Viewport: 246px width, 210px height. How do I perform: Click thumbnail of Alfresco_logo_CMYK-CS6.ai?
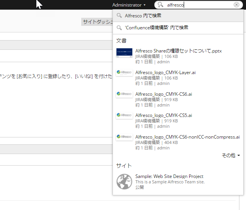coord(124,94)
